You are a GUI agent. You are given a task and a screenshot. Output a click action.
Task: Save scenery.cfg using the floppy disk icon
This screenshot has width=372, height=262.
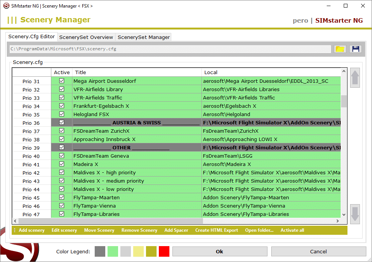click(x=355, y=49)
